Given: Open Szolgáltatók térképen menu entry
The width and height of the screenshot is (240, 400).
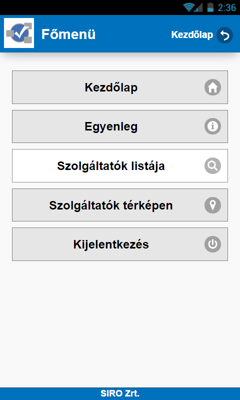Looking at the screenshot, I should click(120, 205).
